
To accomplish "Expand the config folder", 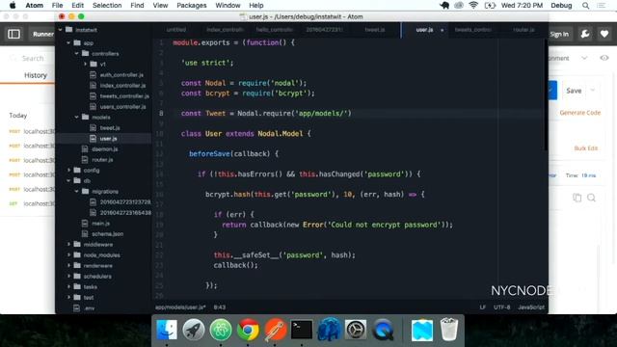I will pyautogui.click(x=68, y=170).
